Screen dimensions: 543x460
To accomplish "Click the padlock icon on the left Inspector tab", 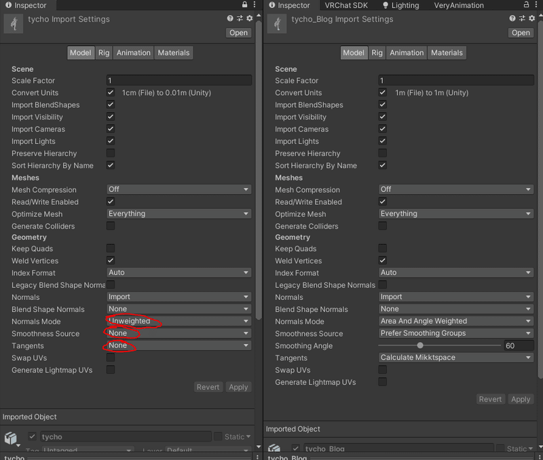I will (x=243, y=5).
